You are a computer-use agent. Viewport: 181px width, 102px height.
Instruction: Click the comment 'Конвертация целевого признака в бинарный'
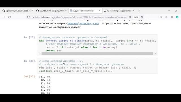(x=73, y=37)
